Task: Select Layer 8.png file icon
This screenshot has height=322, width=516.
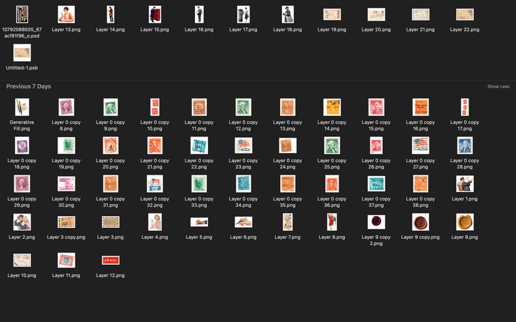Action: pyautogui.click(x=331, y=222)
